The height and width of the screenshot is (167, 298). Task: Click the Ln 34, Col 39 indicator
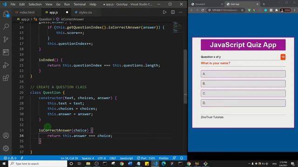click(69, 158)
